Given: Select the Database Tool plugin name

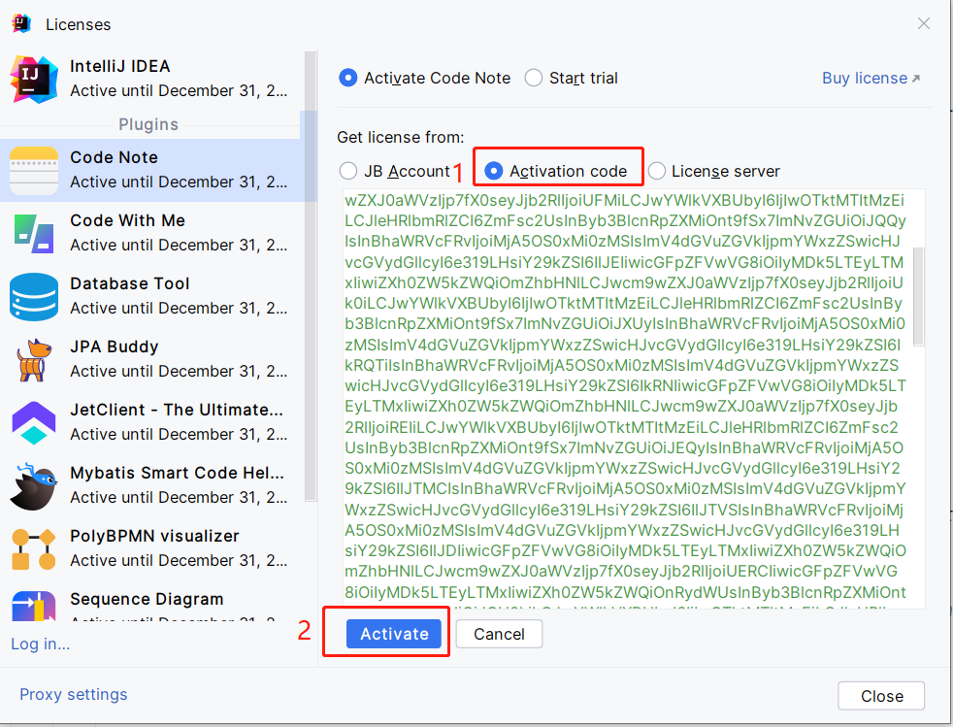Looking at the screenshot, I should click(129, 283).
